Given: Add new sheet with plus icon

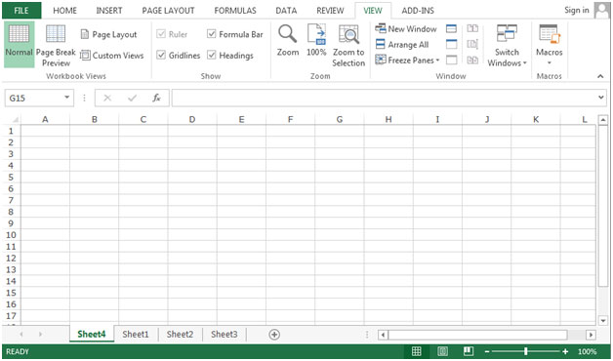Looking at the screenshot, I should pos(274,335).
